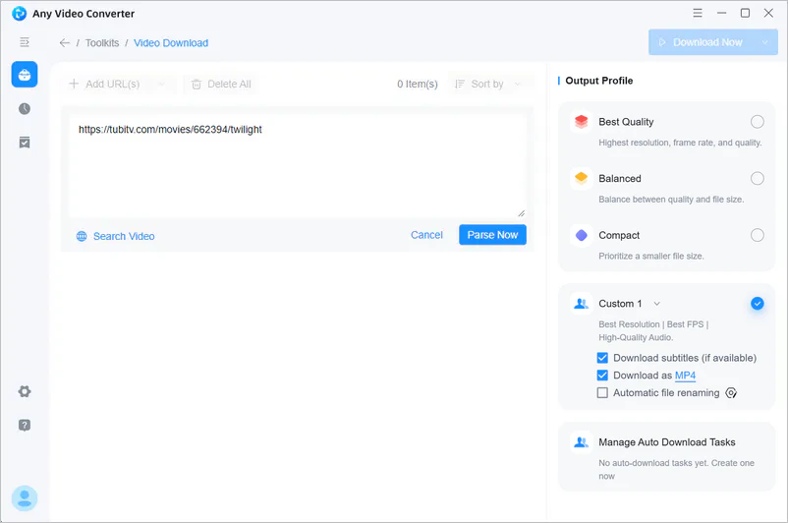The image size is (788, 523).
Task: Click the Compact profile purple icon
Action: [x=582, y=235]
